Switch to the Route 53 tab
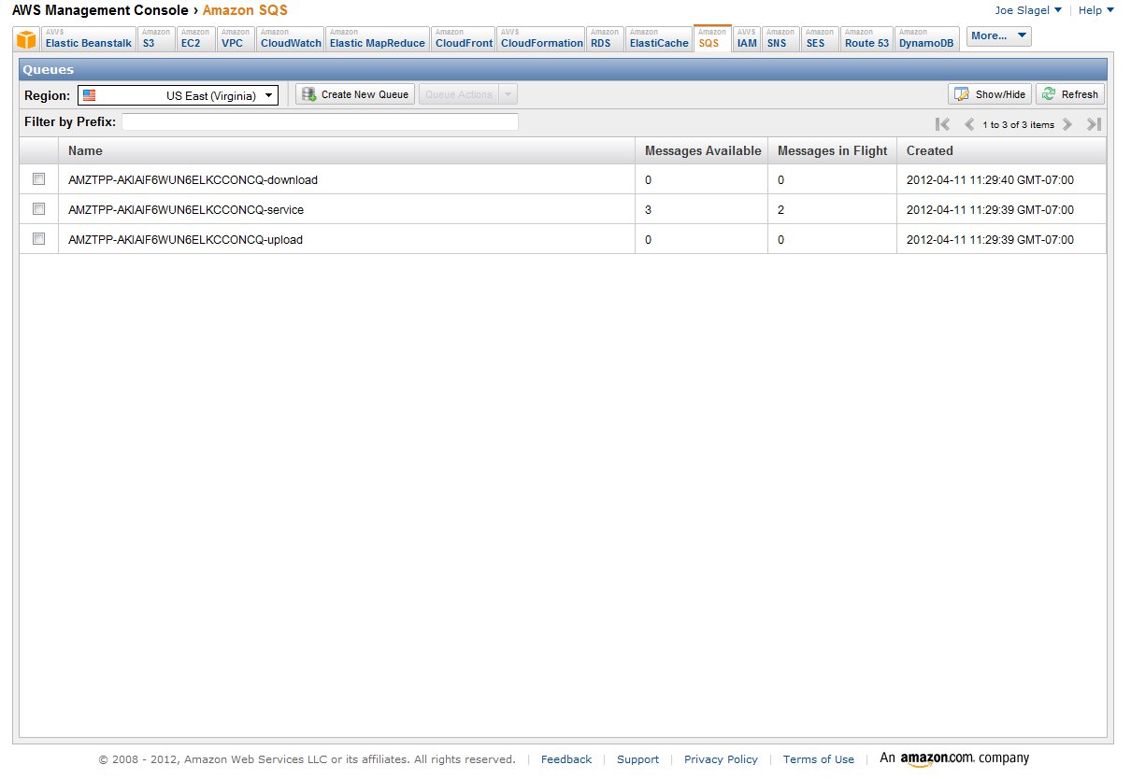The height and width of the screenshot is (779, 1131). click(866, 39)
